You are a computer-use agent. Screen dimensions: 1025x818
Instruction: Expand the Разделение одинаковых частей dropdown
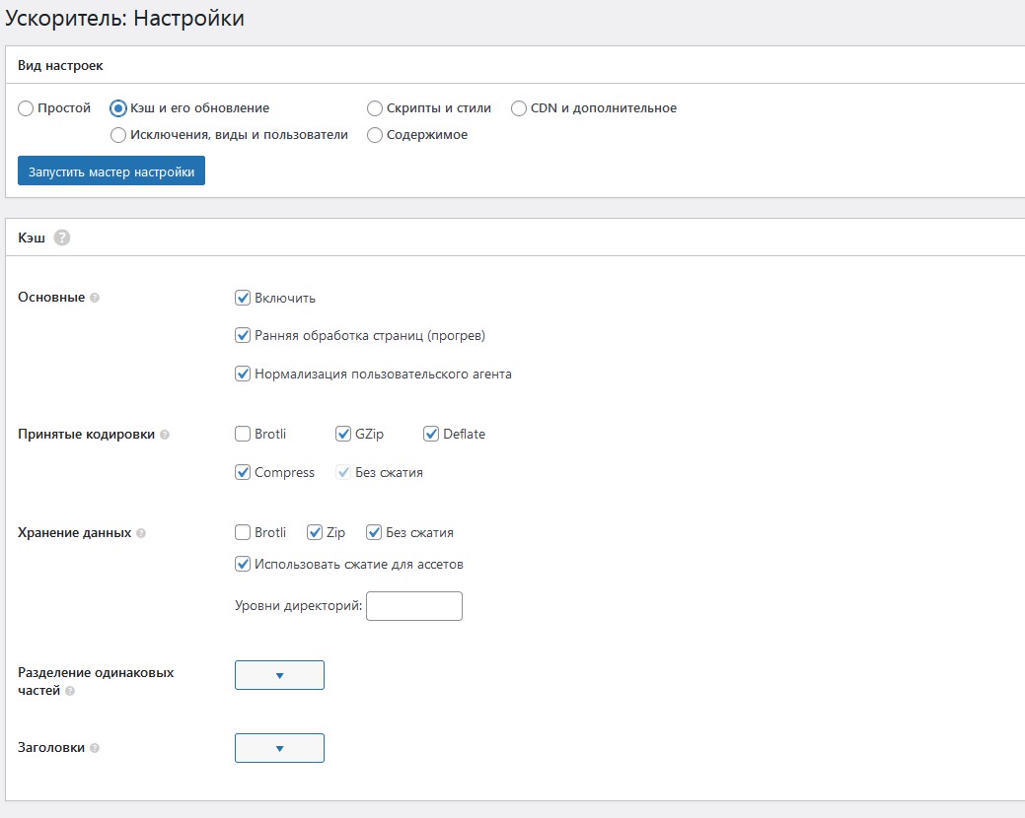(279, 675)
